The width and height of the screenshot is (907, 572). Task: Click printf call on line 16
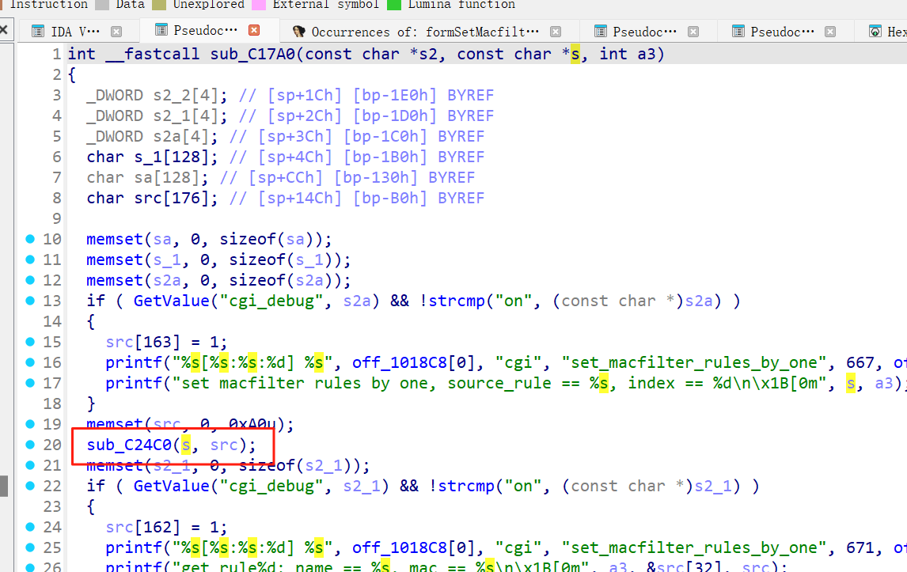[x=134, y=362]
